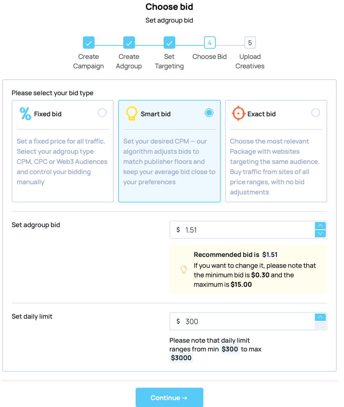This screenshot has height=407, width=344.
Task: Click the Create Adgroup completed step checkmark
Action: (x=129, y=43)
